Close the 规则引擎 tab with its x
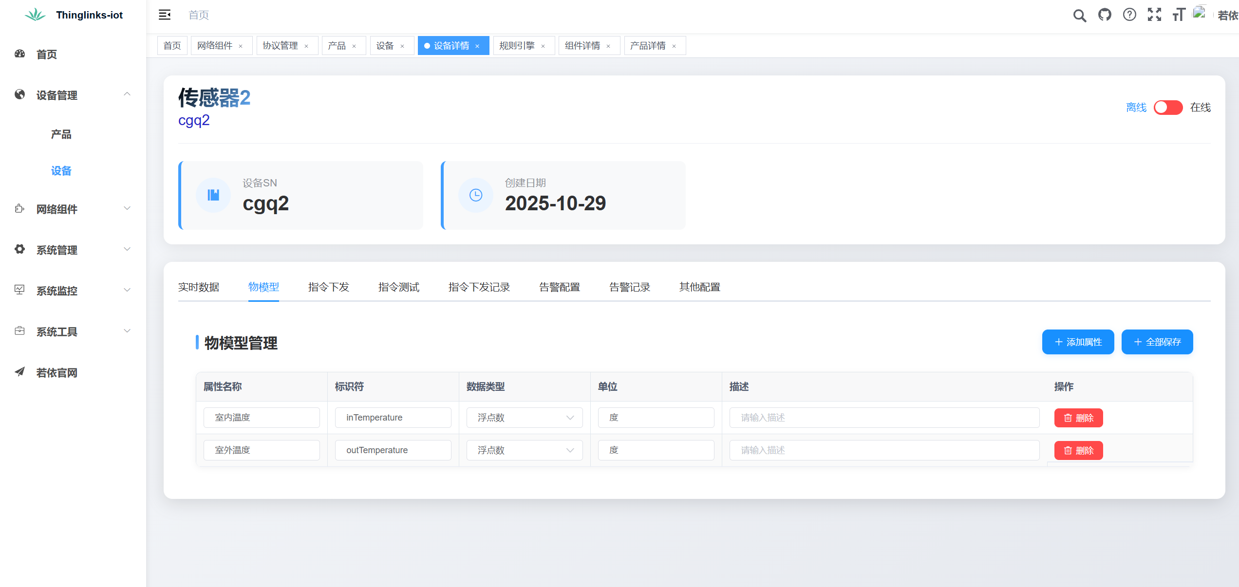Screen dimensions: 1239x587 (x=543, y=46)
